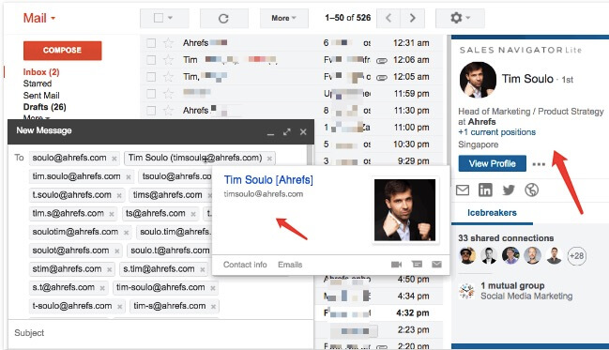This screenshot has width=609, height=350.
Task: Go to next page of emails arrow
Action: 413,18
